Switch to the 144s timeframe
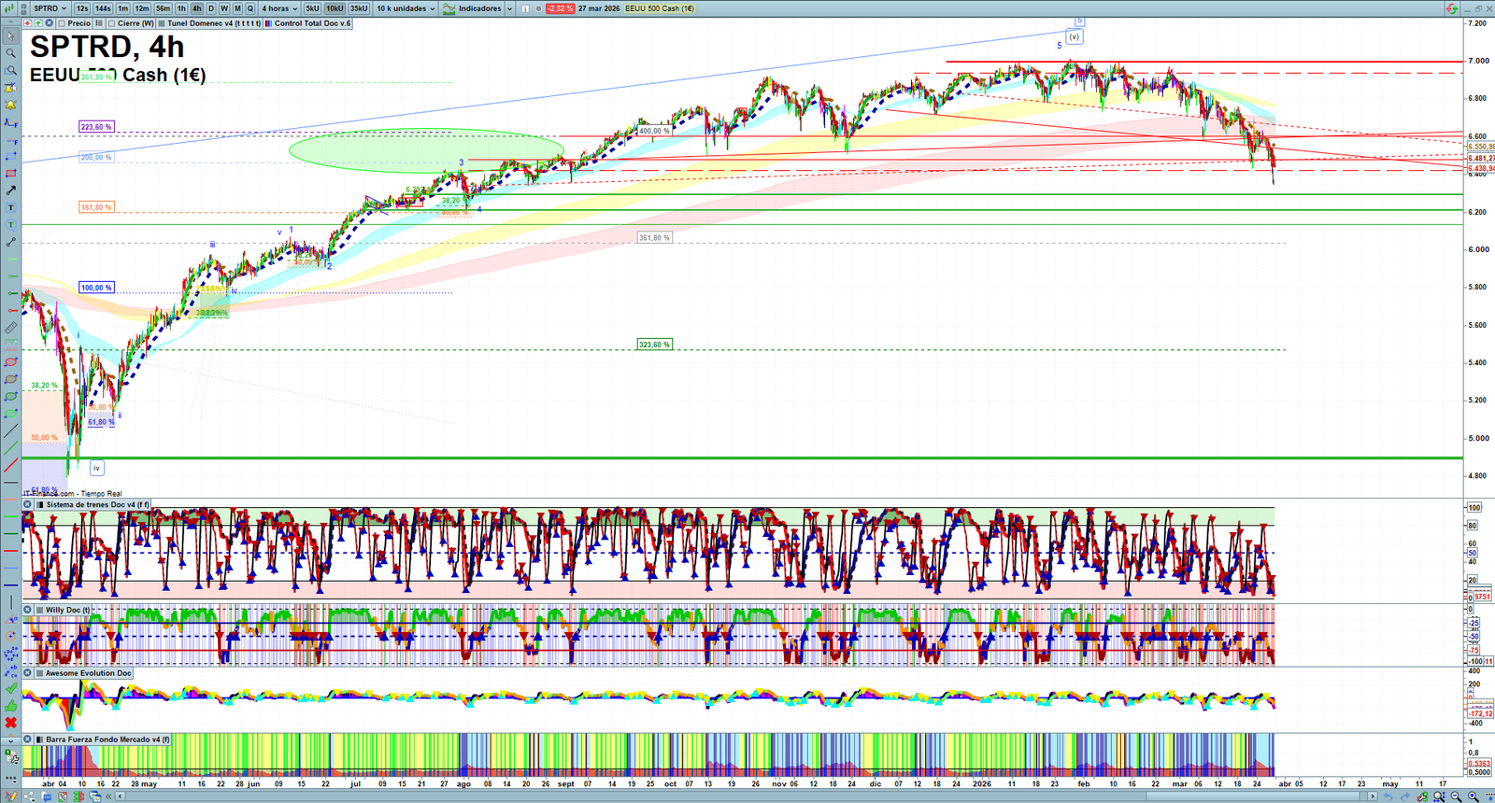 [x=103, y=8]
